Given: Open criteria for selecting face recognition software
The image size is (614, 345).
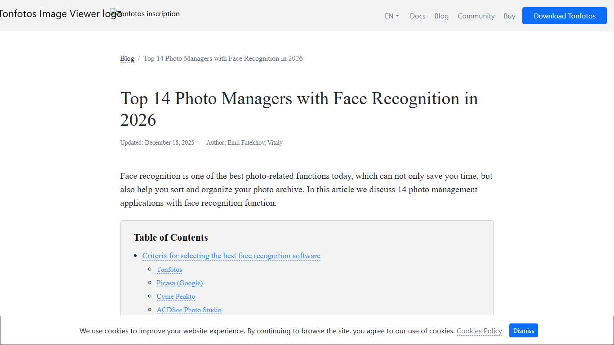Looking at the screenshot, I should coord(231,256).
